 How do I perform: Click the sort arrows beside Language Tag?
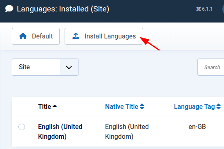click(x=219, y=106)
